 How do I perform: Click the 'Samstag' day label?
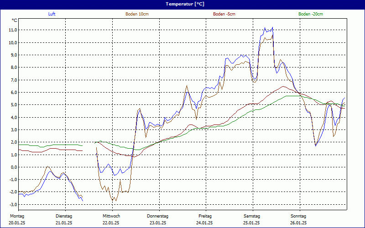[x=252, y=216]
